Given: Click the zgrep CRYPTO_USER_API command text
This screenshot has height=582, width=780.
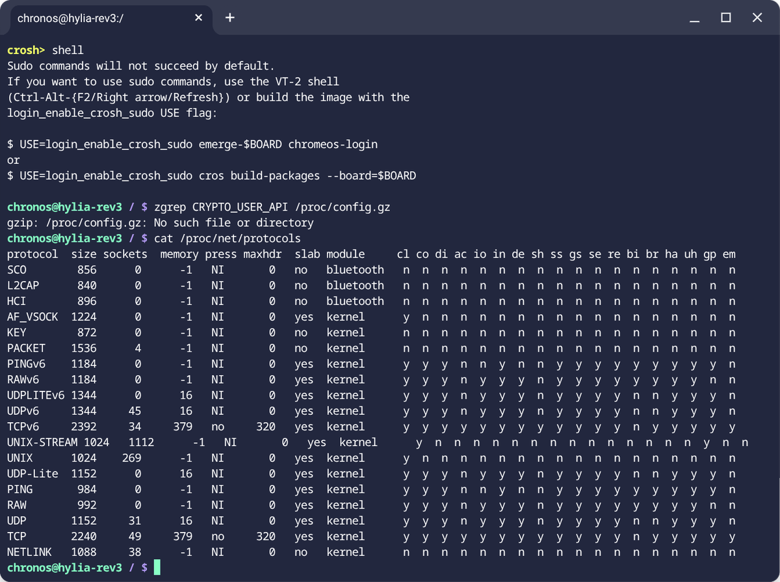Looking at the screenshot, I should pos(272,207).
